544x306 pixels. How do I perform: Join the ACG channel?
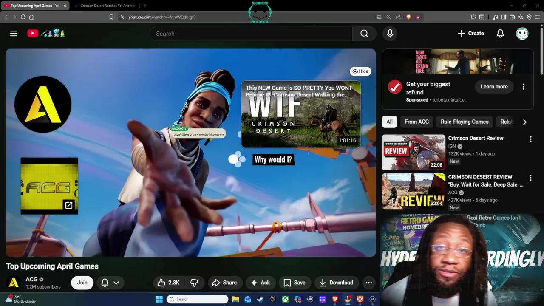(82, 283)
